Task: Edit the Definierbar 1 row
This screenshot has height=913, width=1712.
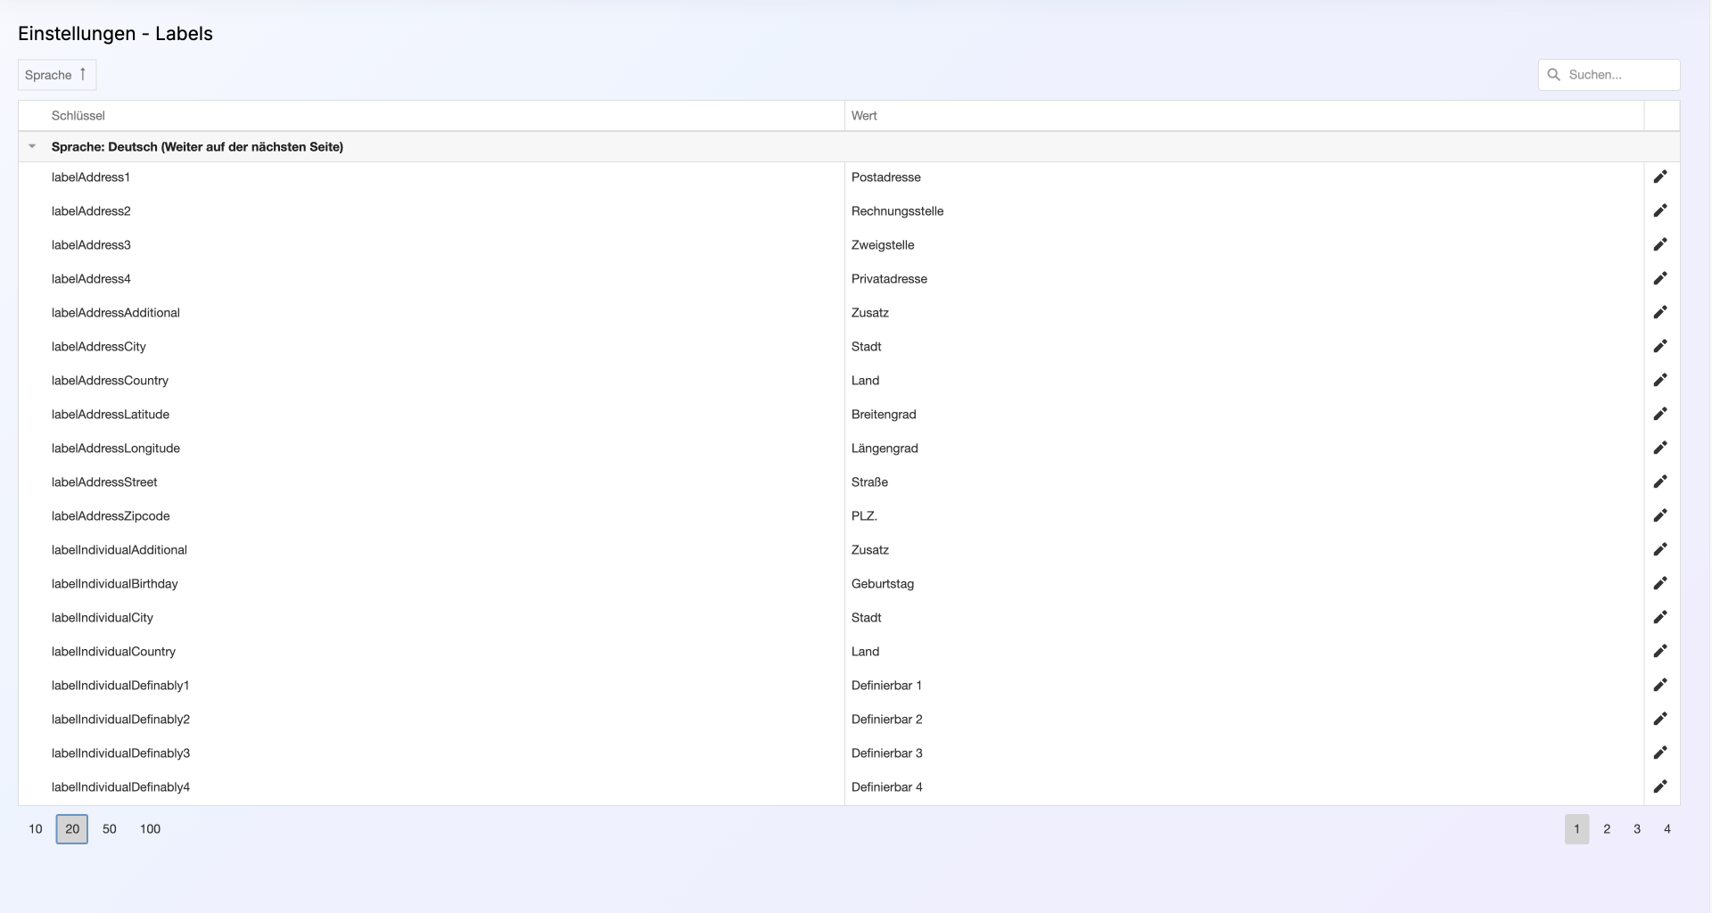Action: click(1659, 686)
